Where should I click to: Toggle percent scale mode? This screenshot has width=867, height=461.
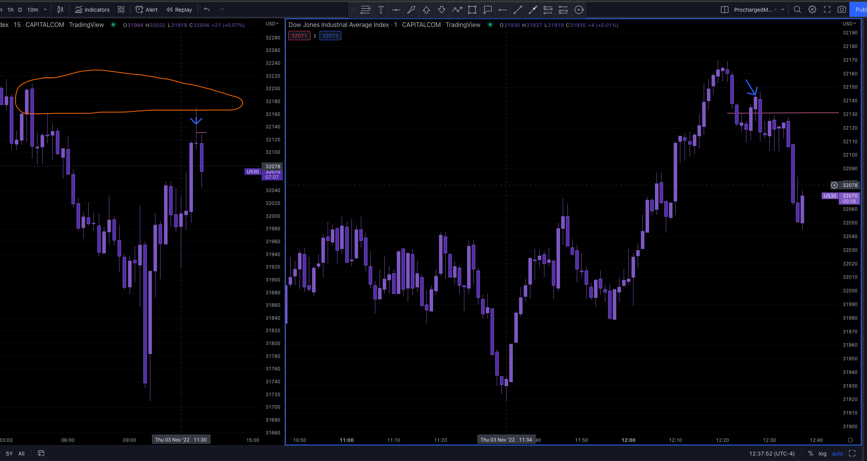click(811, 454)
